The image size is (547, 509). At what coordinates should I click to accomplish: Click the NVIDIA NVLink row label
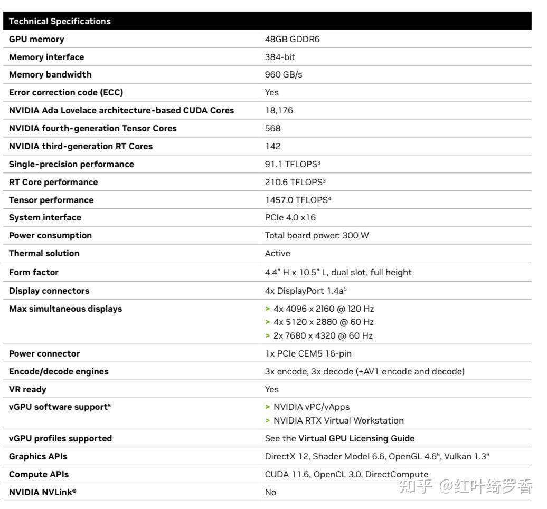pos(42,492)
